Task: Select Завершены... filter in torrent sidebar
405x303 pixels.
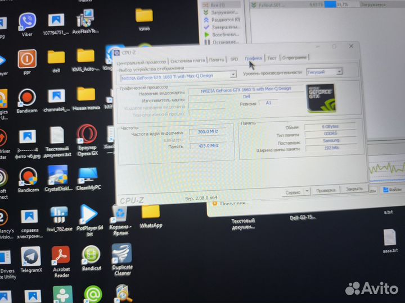Action: point(222,27)
